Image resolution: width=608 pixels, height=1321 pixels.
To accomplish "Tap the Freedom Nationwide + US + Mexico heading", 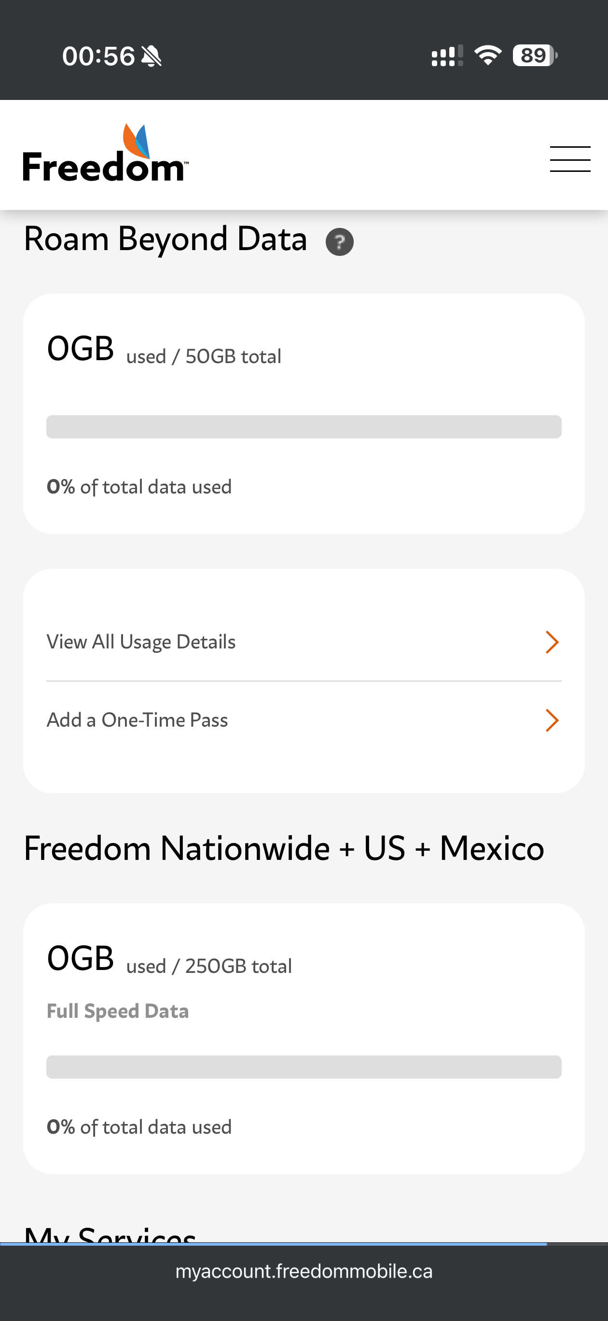I will pos(284,848).
